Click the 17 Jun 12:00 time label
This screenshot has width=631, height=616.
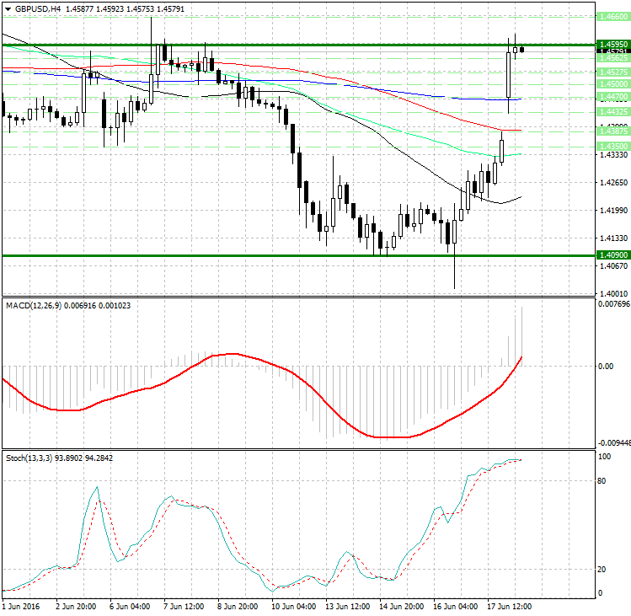tap(509, 607)
